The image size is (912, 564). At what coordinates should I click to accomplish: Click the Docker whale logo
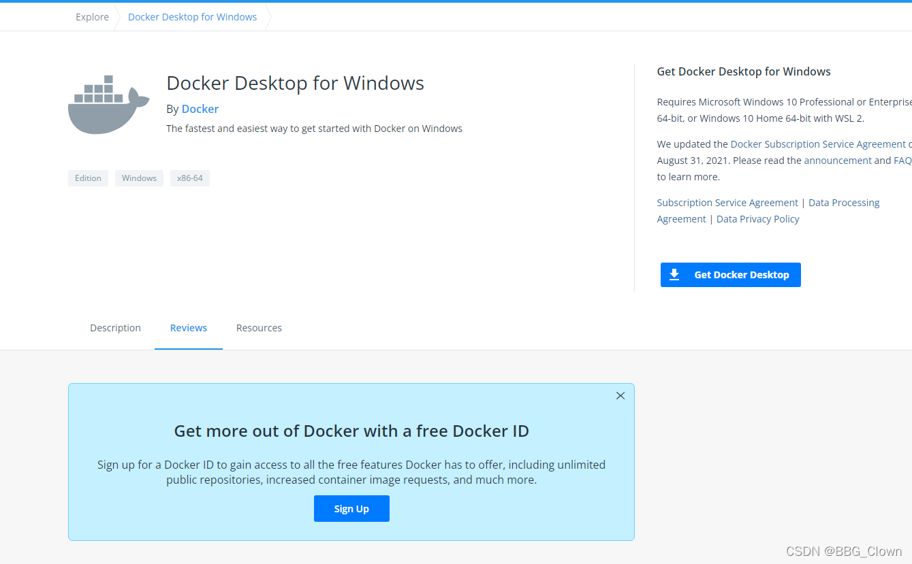click(108, 105)
